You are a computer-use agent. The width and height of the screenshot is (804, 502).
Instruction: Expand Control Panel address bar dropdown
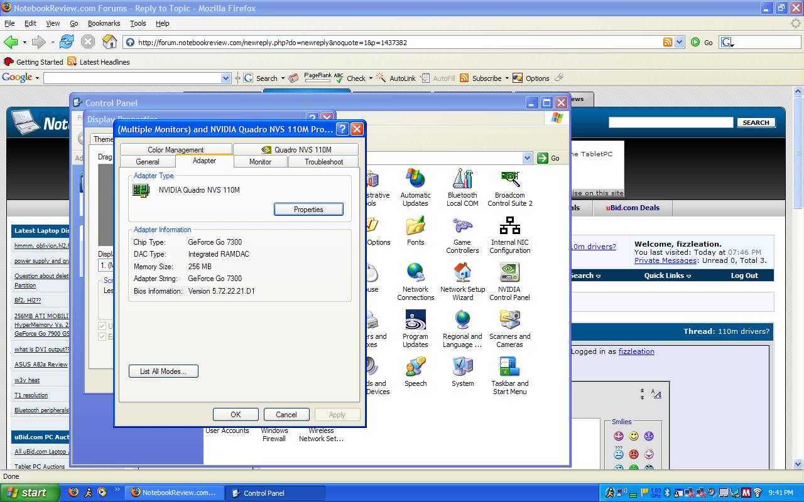(x=527, y=158)
